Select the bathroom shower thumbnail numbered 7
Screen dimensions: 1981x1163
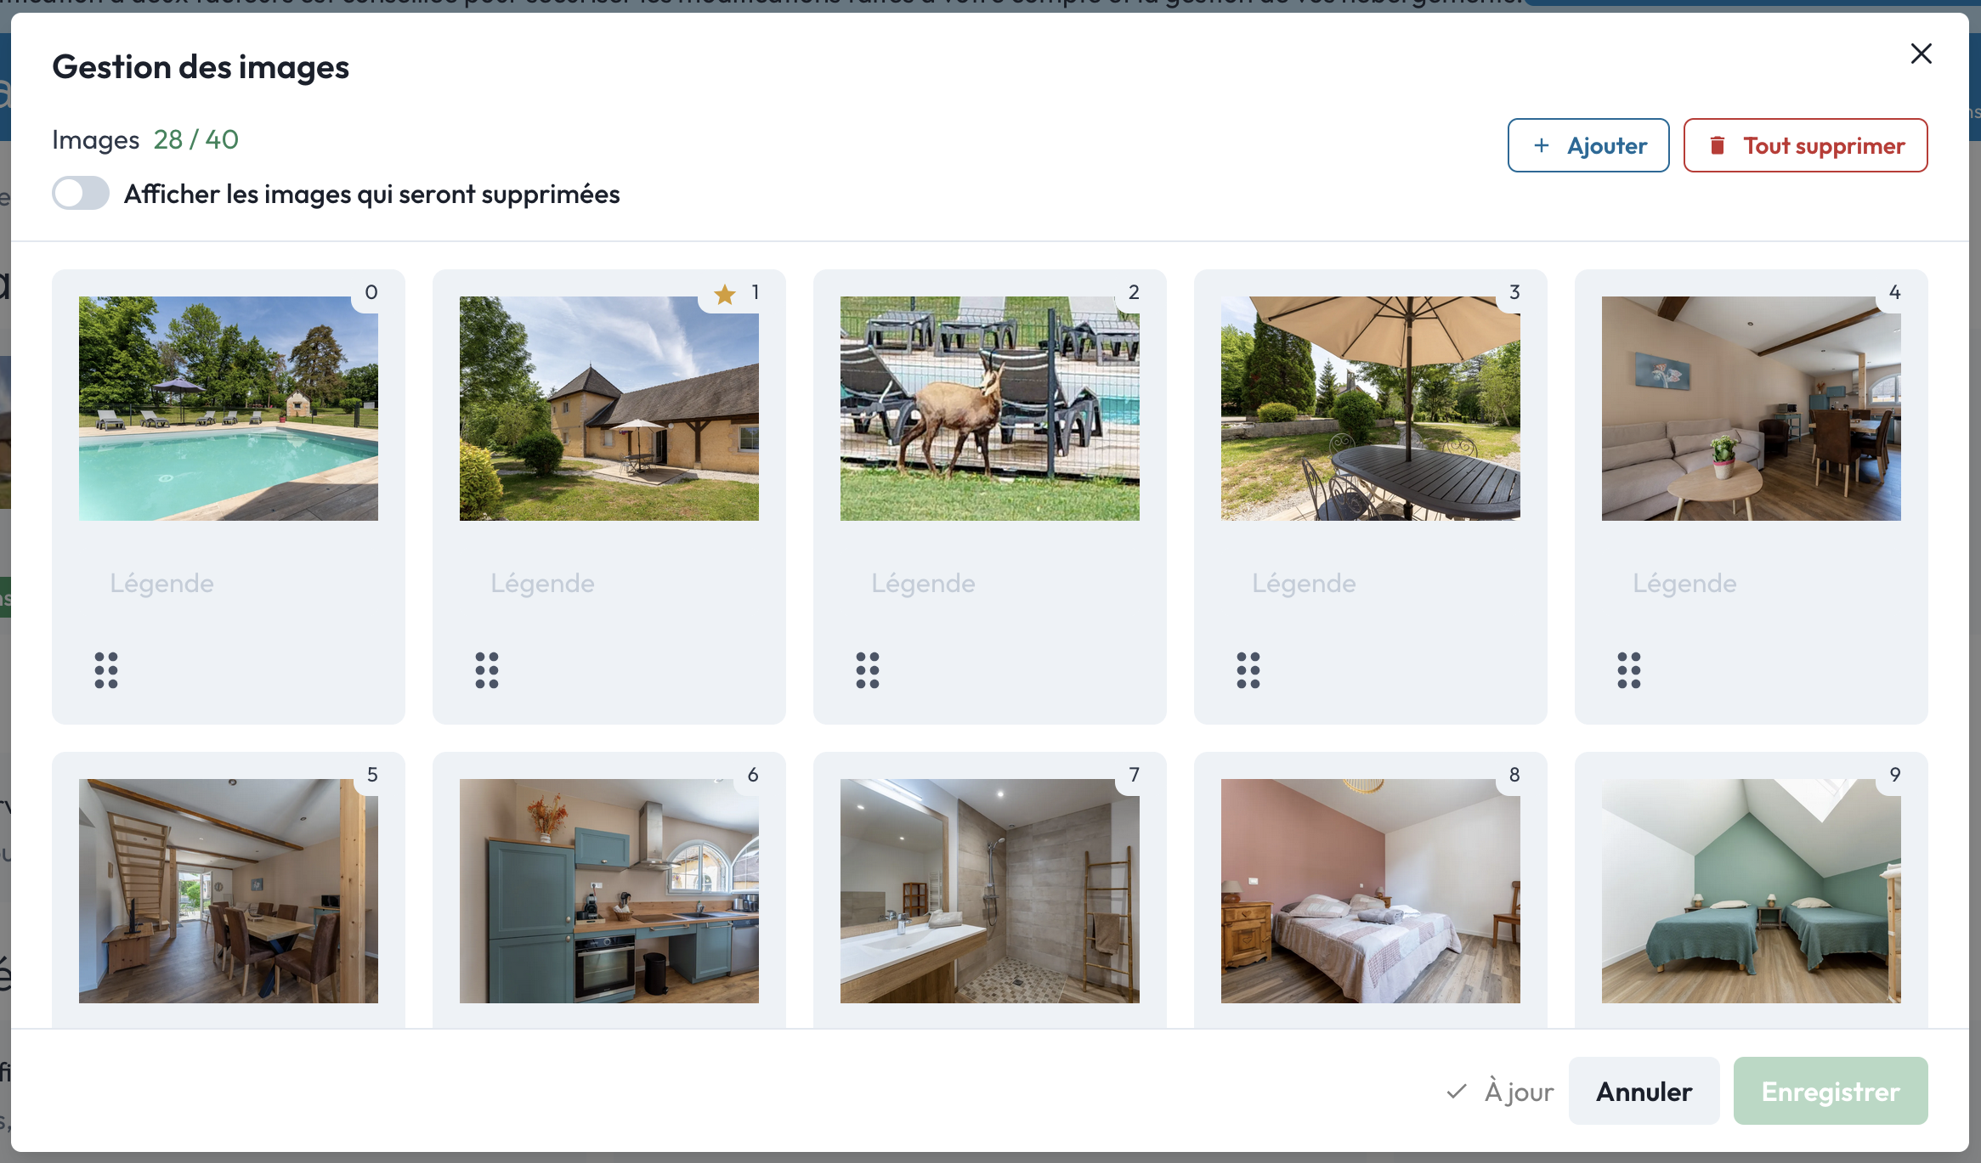[x=990, y=891]
